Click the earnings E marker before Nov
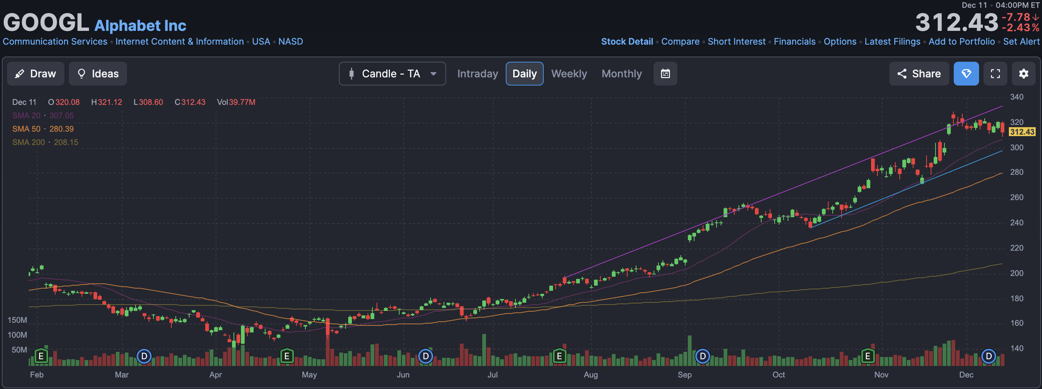 pos(868,356)
